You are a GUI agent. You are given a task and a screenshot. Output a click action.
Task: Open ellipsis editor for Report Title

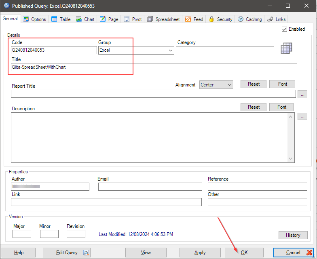coord(302,94)
